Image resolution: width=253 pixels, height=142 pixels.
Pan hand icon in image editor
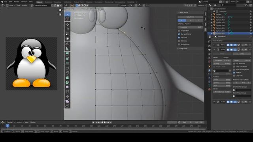point(60,15)
